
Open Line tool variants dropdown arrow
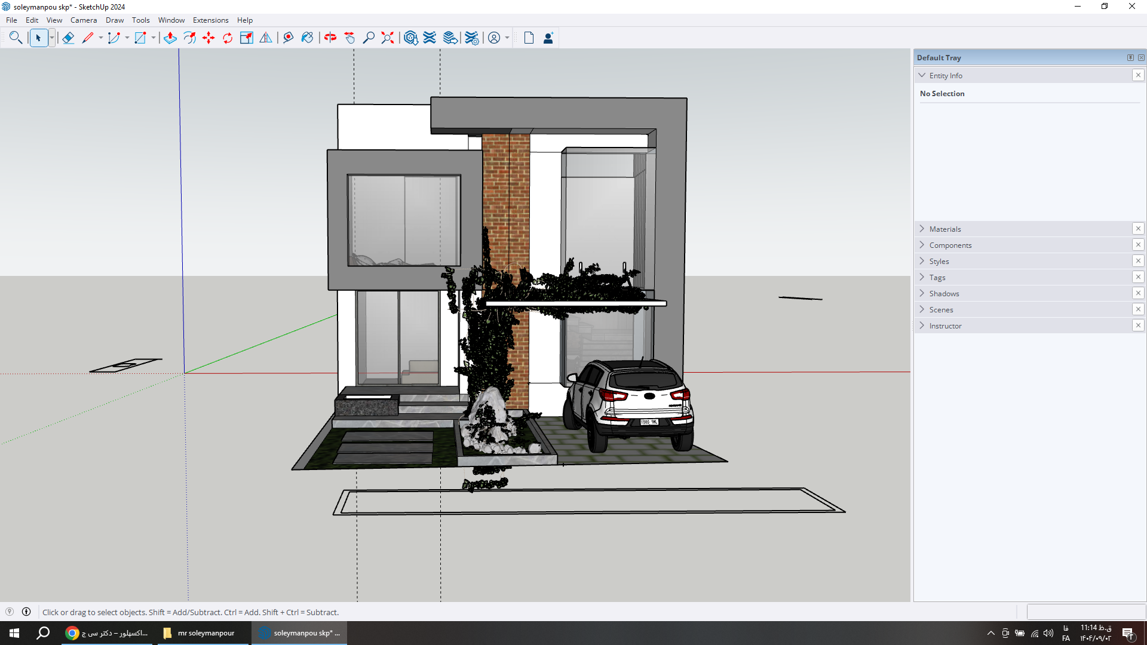101,38
